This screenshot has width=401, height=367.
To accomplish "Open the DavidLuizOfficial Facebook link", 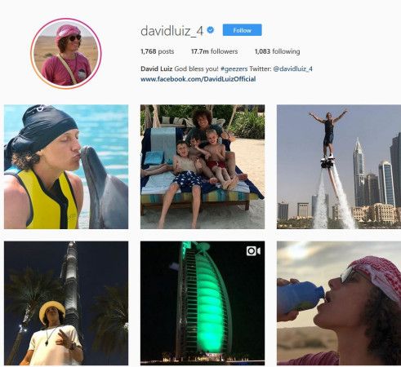I will pyautogui.click(x=198, y=79).
